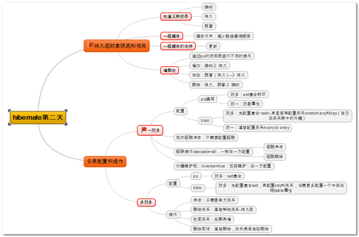This screenshot has width=359, height=237.
Task: Select the 级联保存 node
Action: [275, 147]
